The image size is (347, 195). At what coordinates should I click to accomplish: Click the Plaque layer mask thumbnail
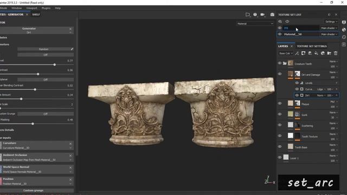point(298,103)
